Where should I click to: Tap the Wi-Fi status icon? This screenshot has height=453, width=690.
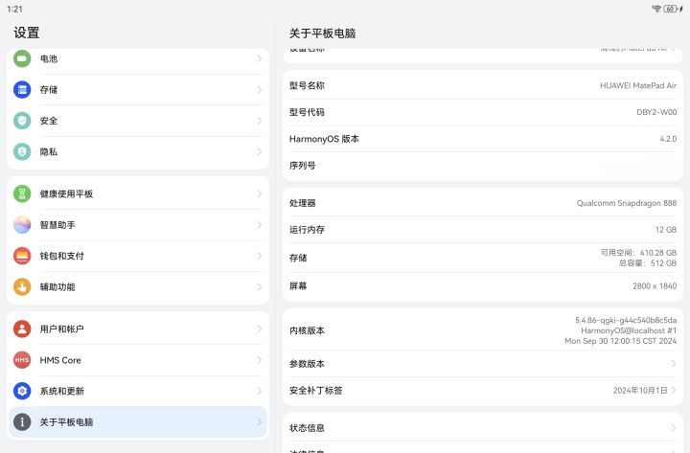tap(656, 9)
